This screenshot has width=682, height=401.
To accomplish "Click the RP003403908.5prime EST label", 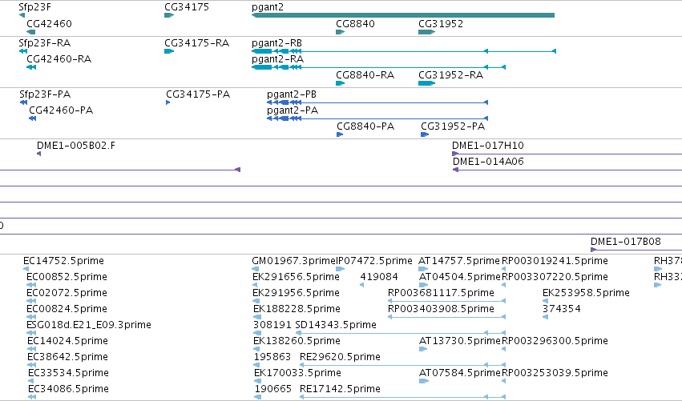I will point(441,309).
